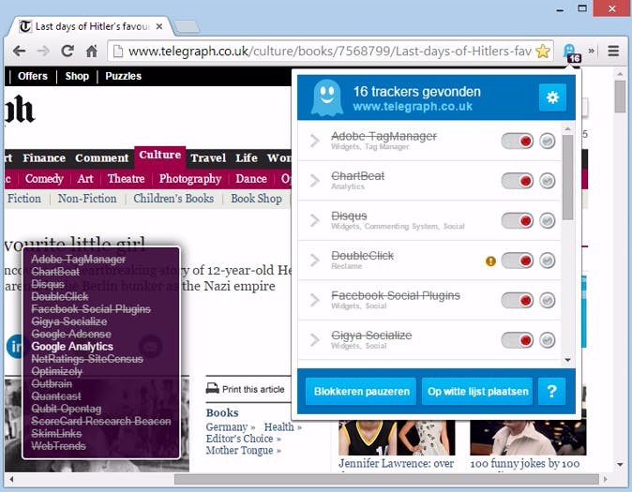Open the Children's Books link
The image size is (632, 492).
(173, 199)
